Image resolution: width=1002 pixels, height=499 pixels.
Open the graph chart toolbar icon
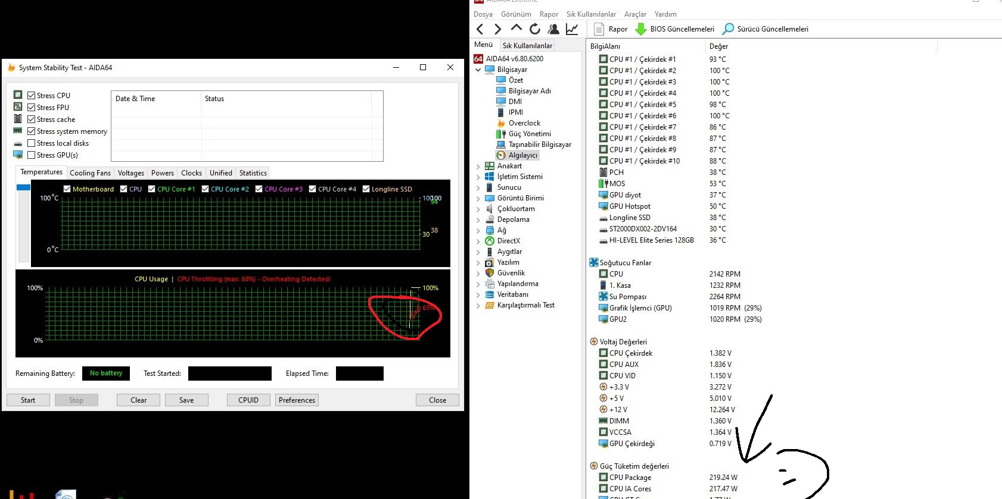point(572,29)
